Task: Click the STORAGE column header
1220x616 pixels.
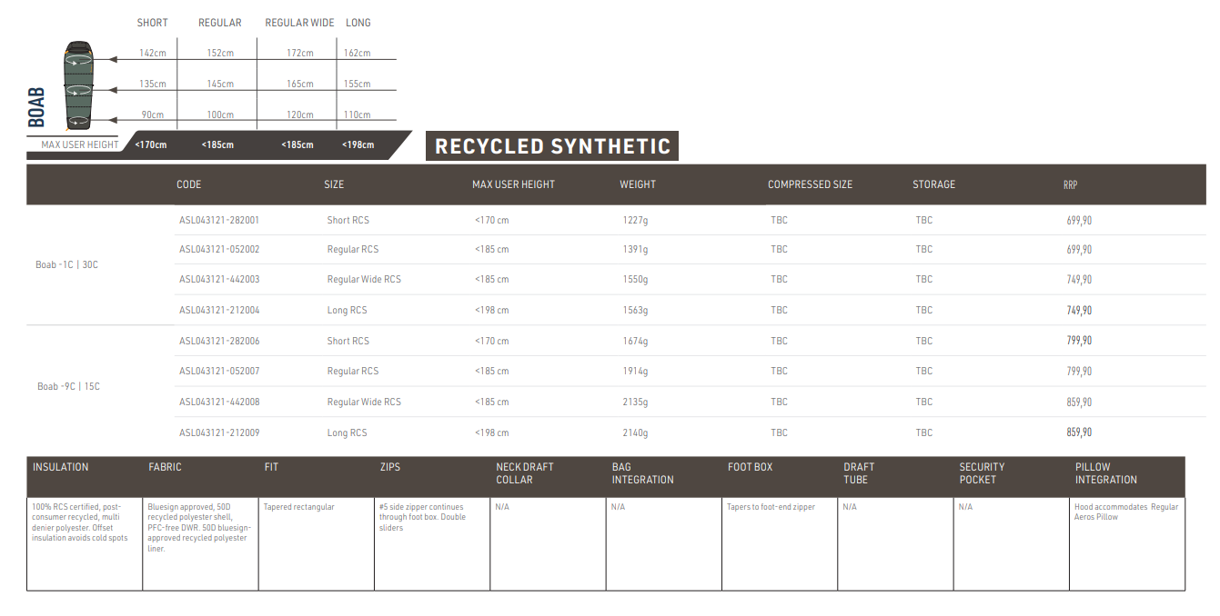Action: point(934,184)
